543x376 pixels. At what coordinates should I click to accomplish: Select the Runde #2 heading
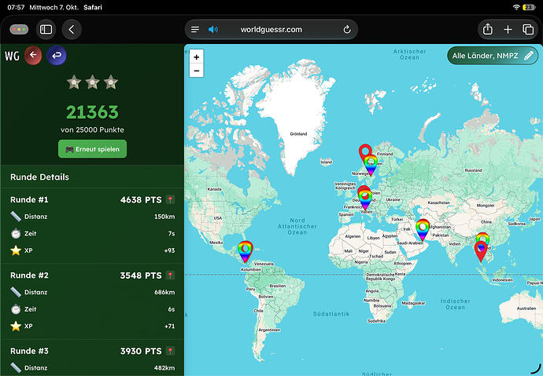point(29,276)
